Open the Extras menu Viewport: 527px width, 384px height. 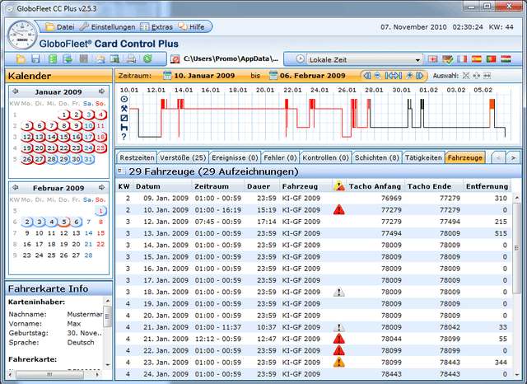156,27
